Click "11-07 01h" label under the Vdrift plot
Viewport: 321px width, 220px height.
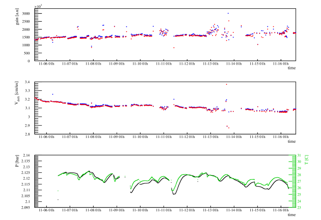[x=70, y=137]
